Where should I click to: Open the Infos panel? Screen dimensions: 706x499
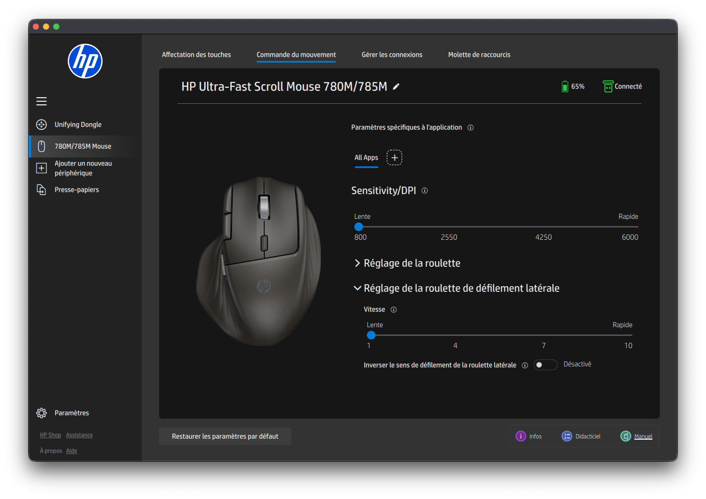[x=529, y=436]
